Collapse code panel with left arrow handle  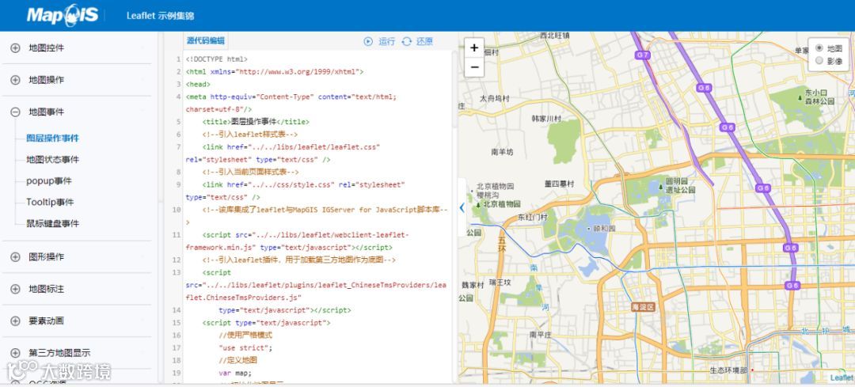pyautogui.click(x=462, y=207)
